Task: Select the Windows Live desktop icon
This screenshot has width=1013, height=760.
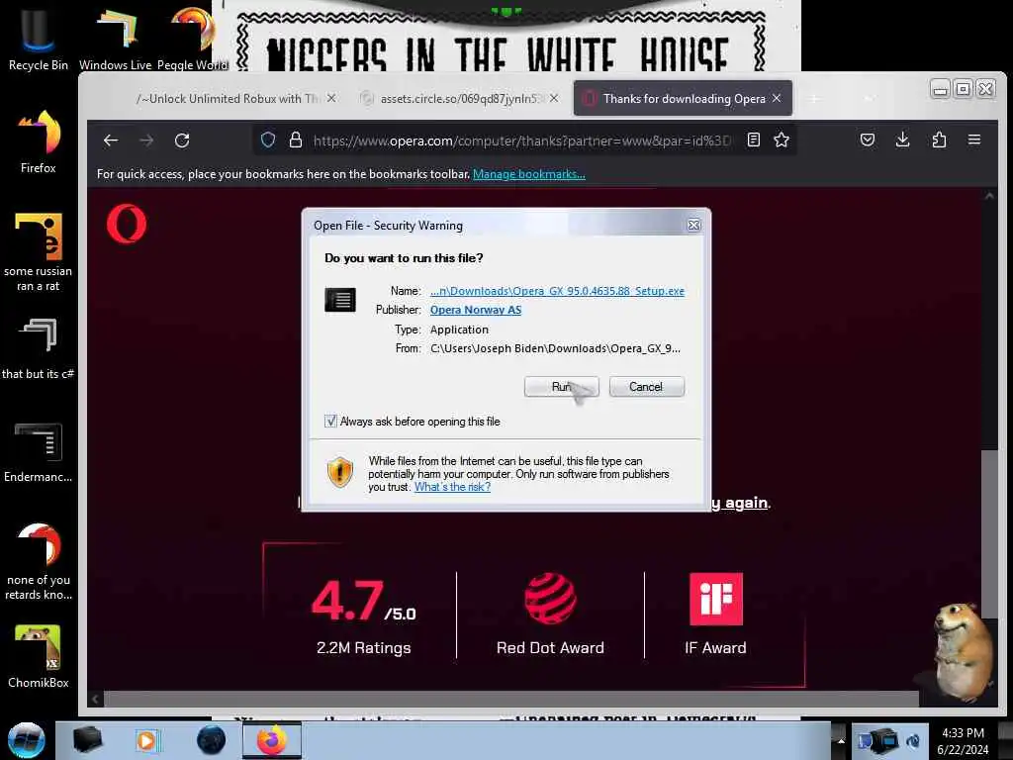Action: 115,38
